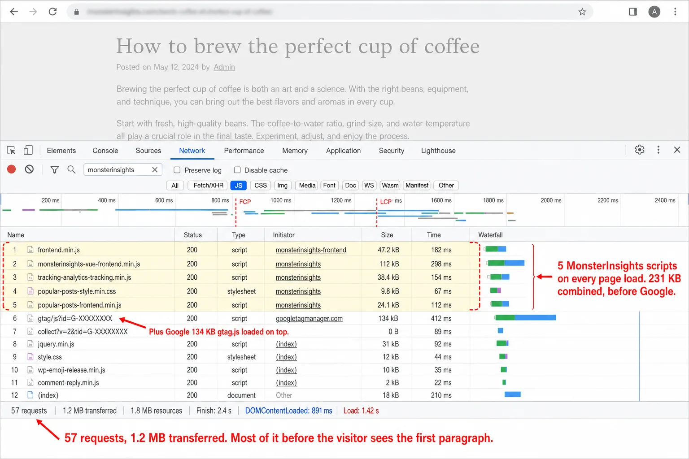This screenshot has height=459, width=689.
Task: Open the profile avatar A
Action: pyautogui.click(x=654, y=12)
